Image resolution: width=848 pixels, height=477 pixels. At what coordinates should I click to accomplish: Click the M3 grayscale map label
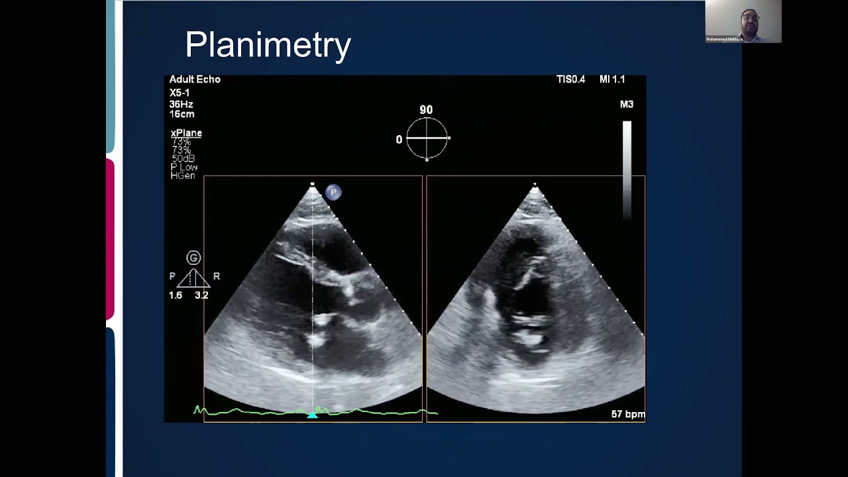[627, 105]
